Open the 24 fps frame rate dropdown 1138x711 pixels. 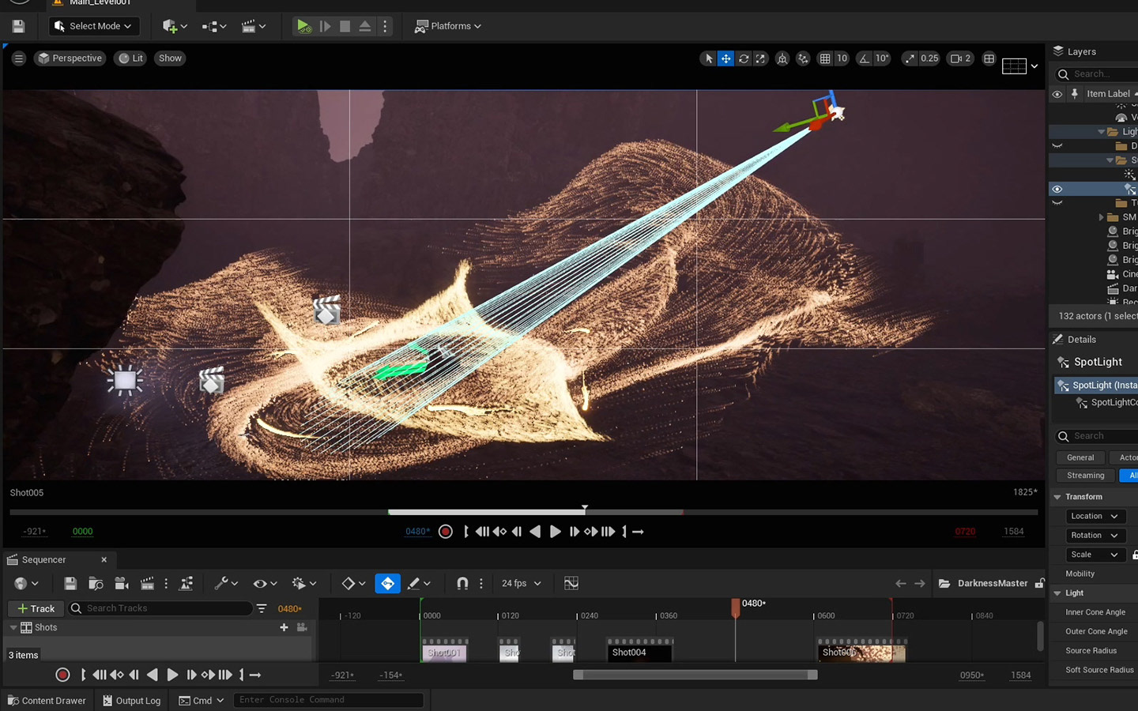(x=521, y=584)
